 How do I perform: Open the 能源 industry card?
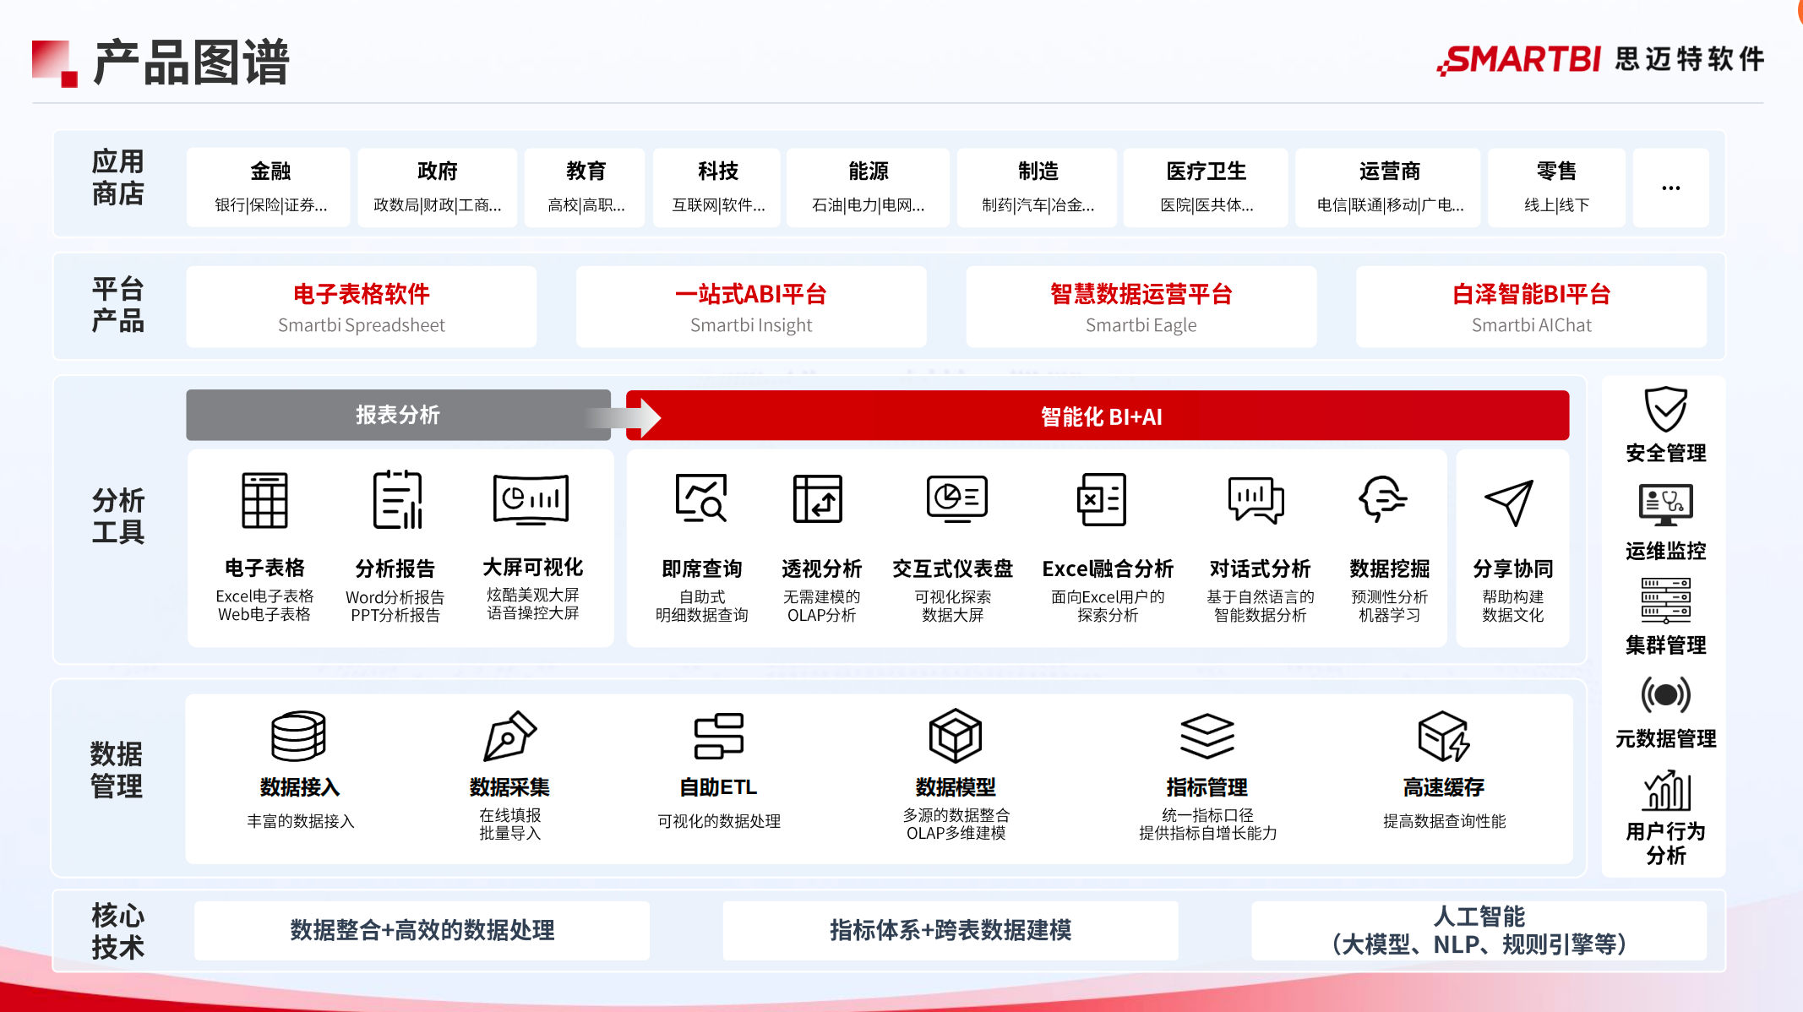coord(868,188)
